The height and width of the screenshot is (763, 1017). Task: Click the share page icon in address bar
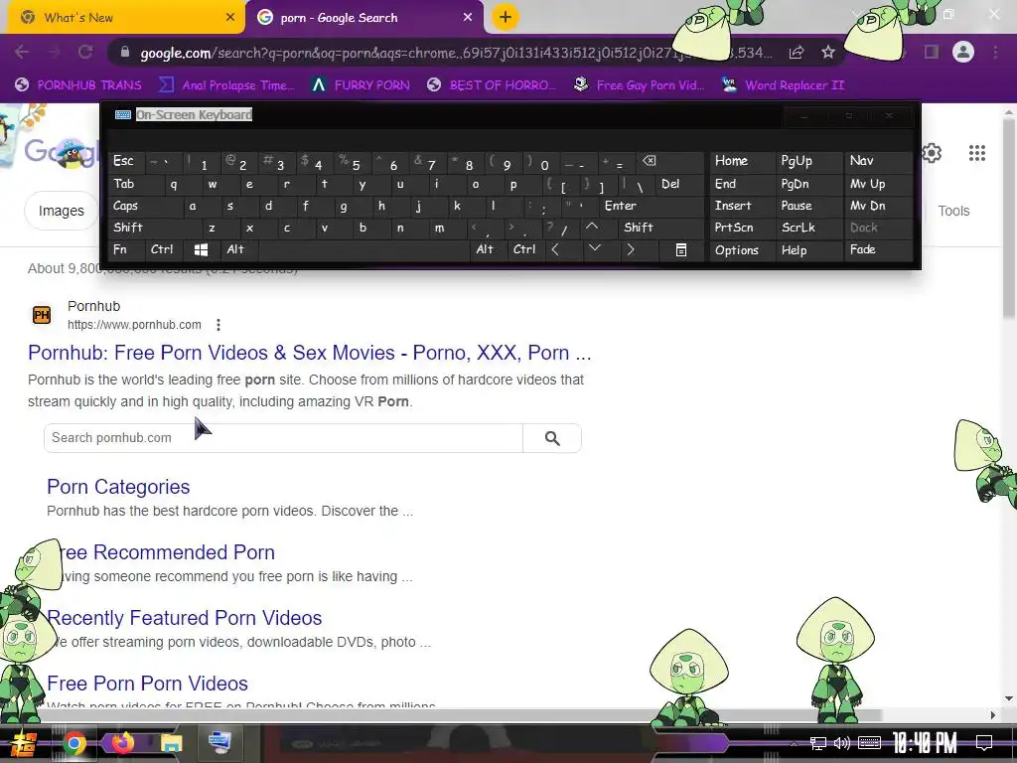coord(797,52)
